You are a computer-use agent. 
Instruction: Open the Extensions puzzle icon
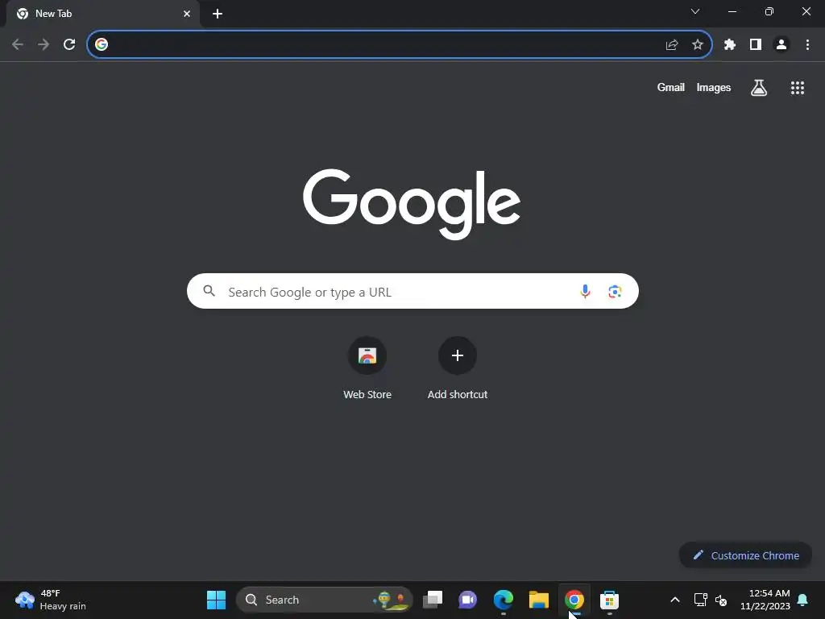coord(729,45)
